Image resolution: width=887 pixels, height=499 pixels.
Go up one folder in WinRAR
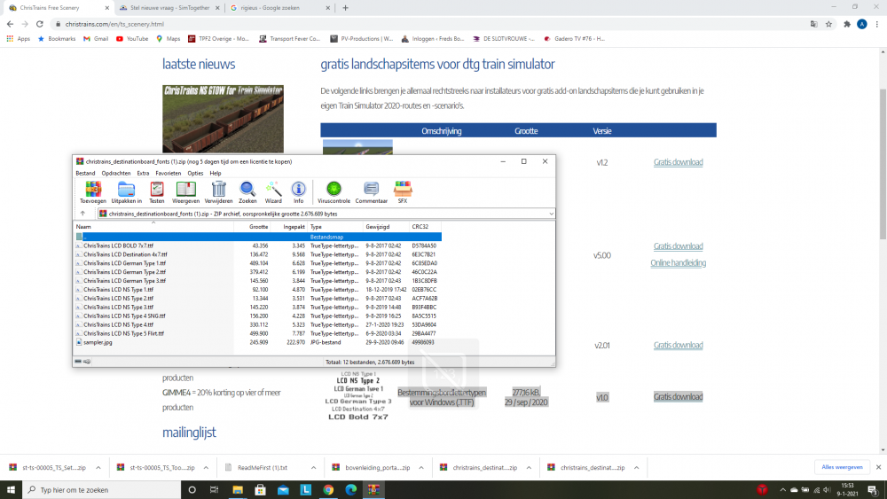click(x=82, y=214)
